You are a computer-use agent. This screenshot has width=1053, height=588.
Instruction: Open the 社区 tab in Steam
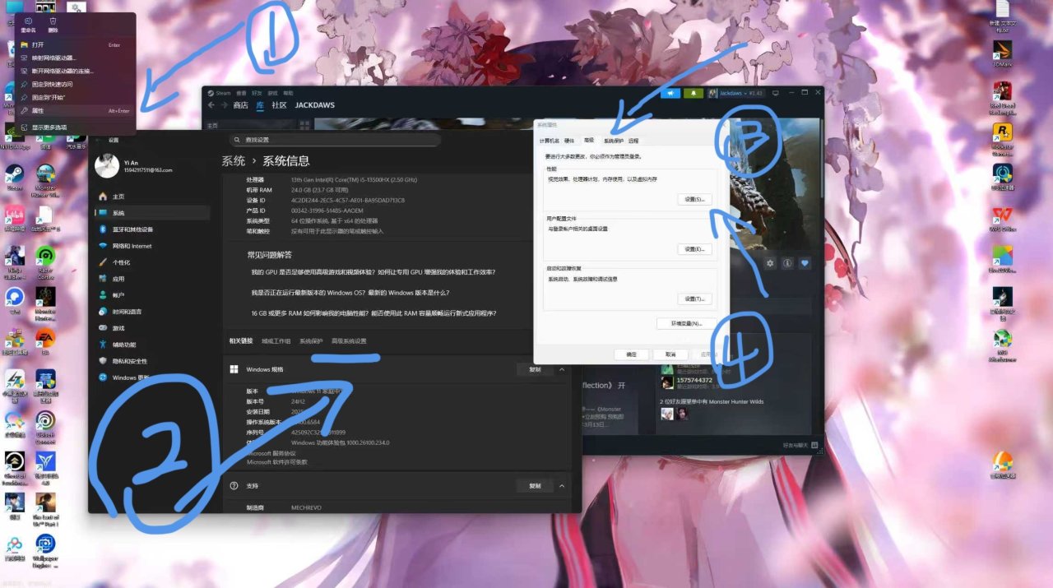point(279,105)
